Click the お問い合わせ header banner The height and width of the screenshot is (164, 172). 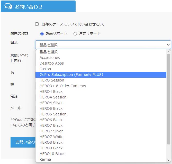click(38, 6)
